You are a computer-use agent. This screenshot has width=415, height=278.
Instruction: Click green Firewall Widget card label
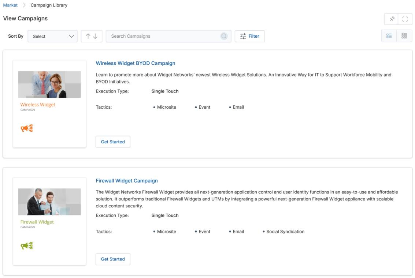[x=37, y=222]
